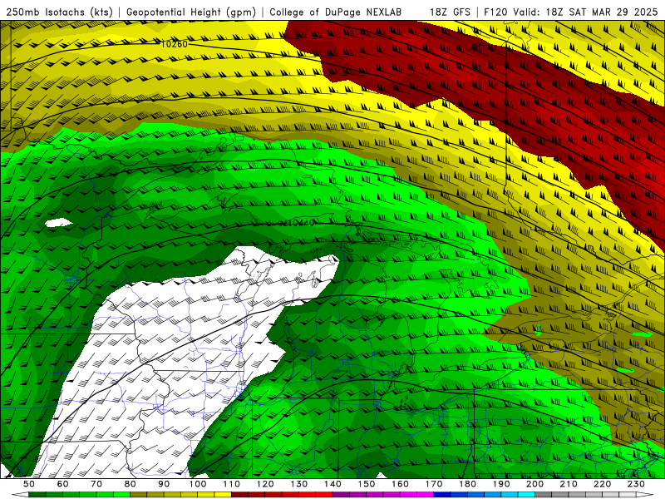665x499 pixels.
Task: Click the 110 value on the color scale
Action: click(231, 484)
